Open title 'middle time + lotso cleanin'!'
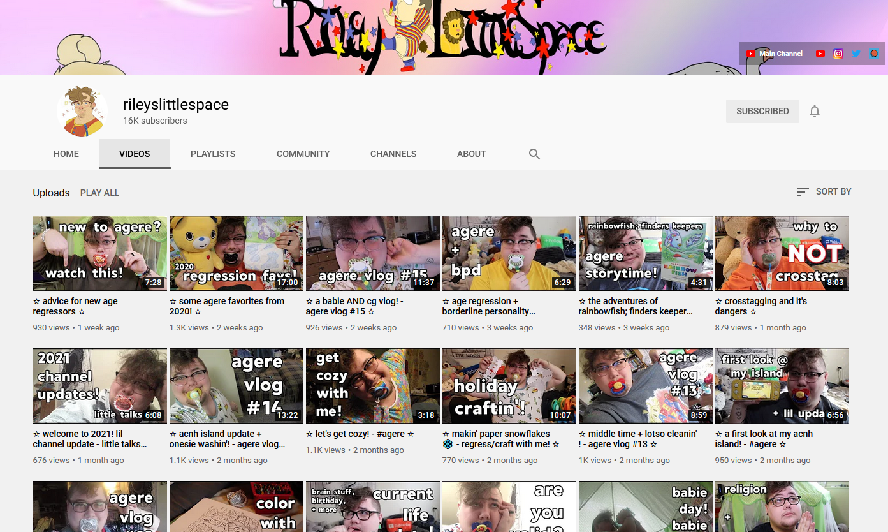888x532 pixels. coord(637,439)
